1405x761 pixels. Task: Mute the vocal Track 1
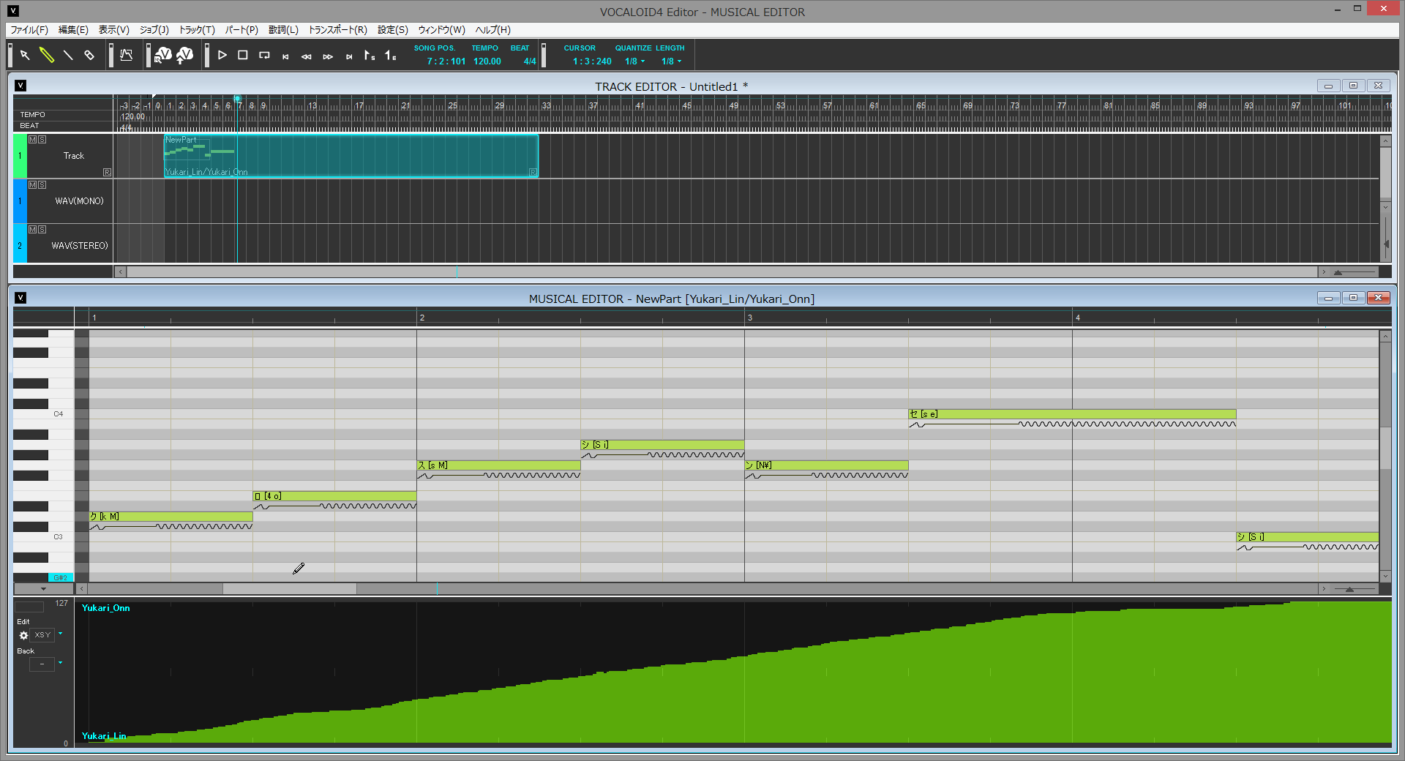(32, 139)
